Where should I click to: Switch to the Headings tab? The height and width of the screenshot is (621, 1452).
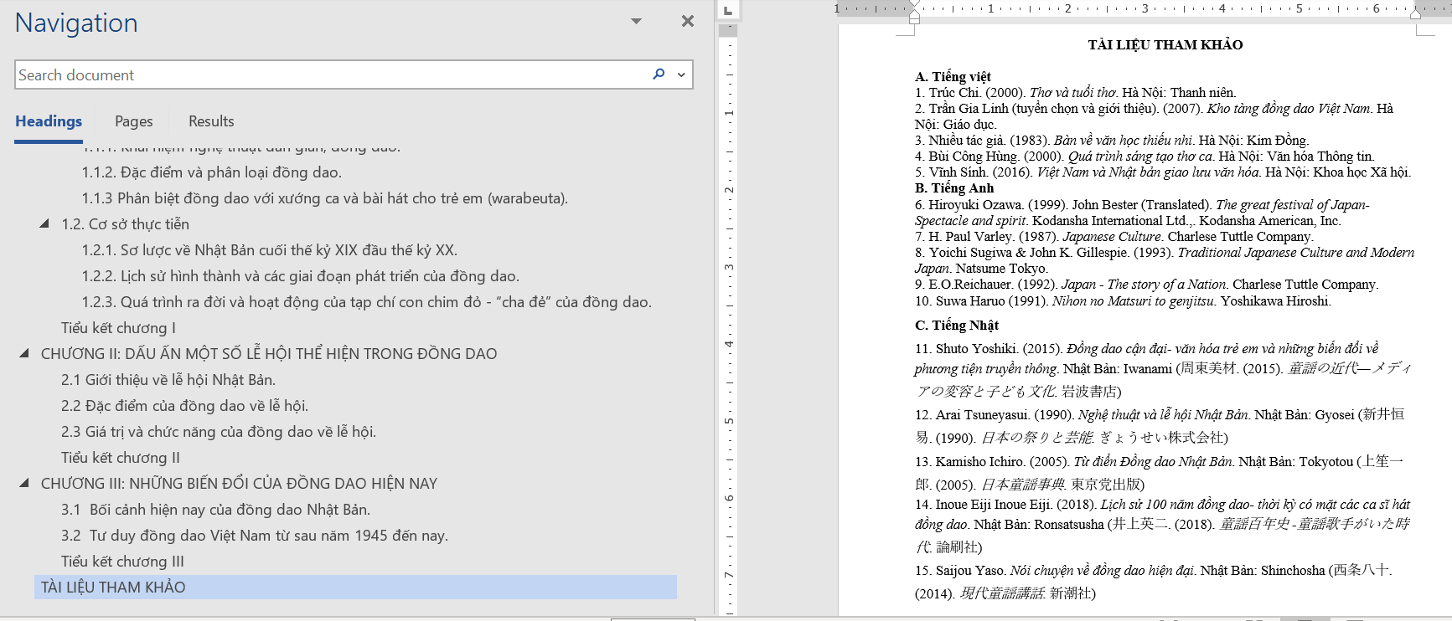click(49, 121)
